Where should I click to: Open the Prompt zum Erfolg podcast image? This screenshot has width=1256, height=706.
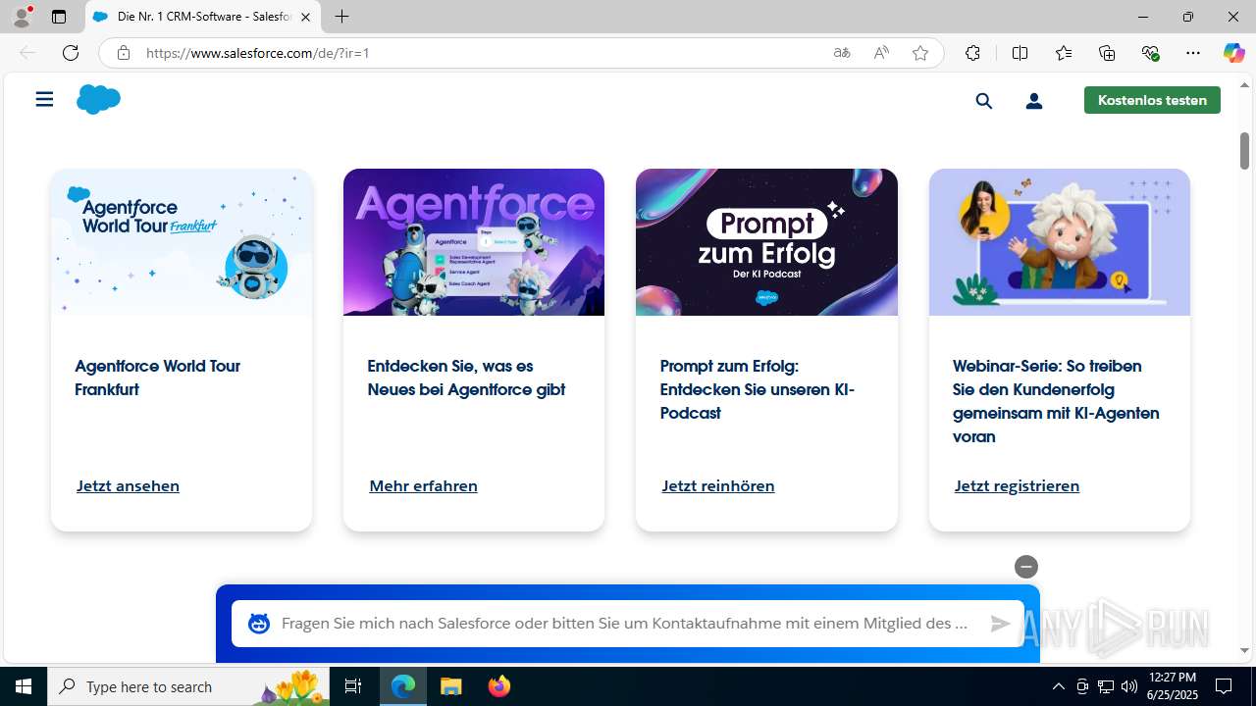pos(766,242)
